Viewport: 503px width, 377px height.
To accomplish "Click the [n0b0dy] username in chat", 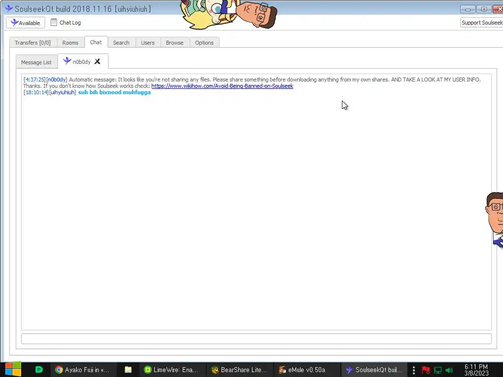I will (x=57, y=80).
